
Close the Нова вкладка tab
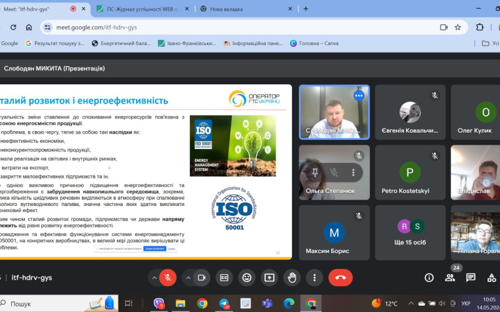290,9
